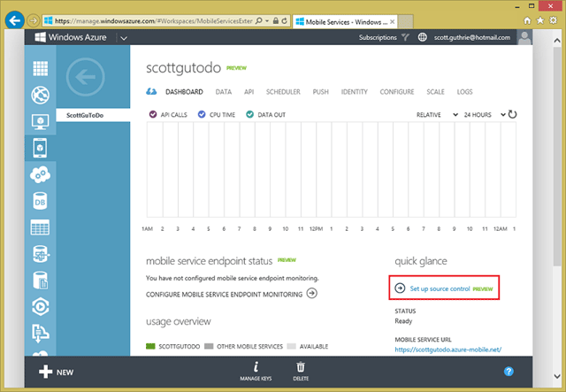
Task: Select Cloud Services gear-cloud icon in sidebar
Action: 40,174
